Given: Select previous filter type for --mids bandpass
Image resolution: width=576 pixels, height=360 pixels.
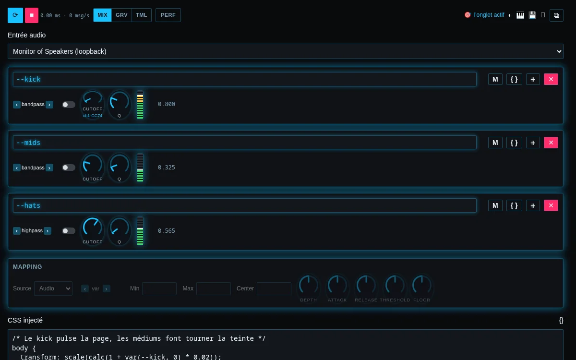Looking at the screenshot, I should click(x=17, y=168).
